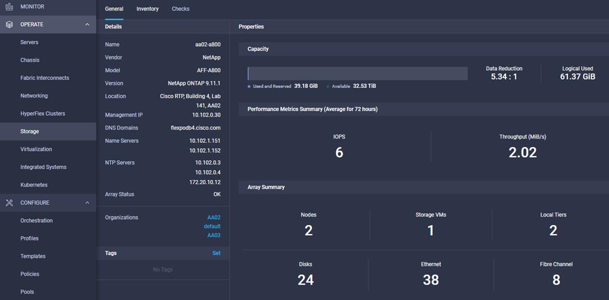Screen dimensions: 609x300
Task: Open Templates under Configure
Action: click(33, 256)
